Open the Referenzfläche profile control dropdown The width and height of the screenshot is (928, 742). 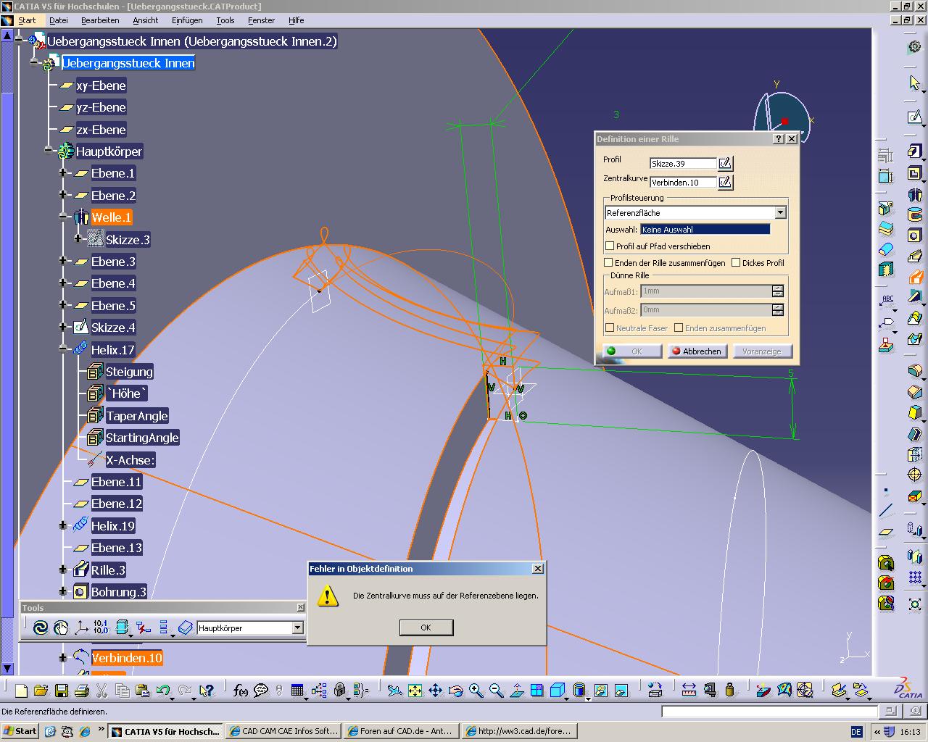point(780,212)
